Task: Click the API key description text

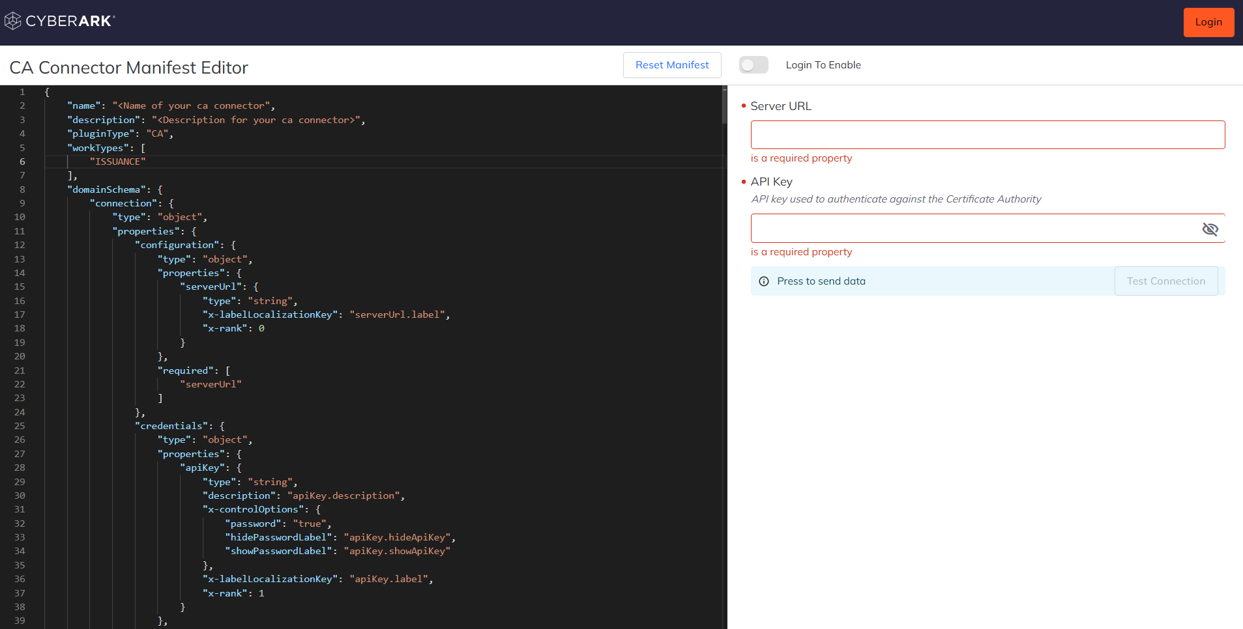Action: [x=896, y=199]
